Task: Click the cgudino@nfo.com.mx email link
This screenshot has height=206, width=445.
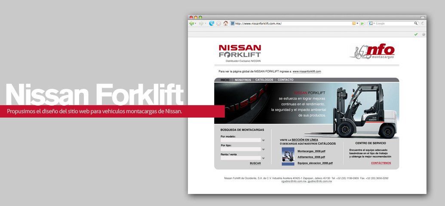Action: tap(294, 182)
